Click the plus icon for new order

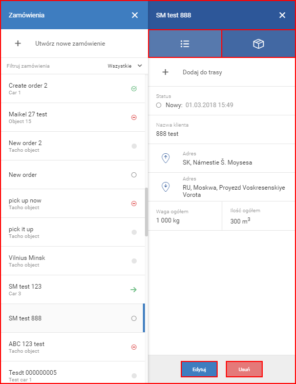coord(18,44)
